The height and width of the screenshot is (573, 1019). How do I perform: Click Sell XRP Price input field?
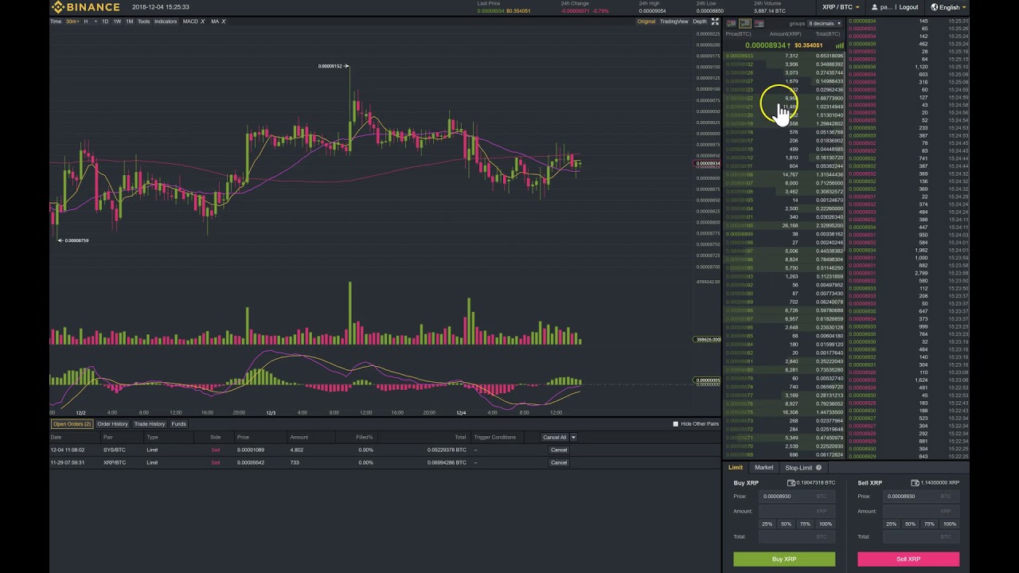coord(921,497)
